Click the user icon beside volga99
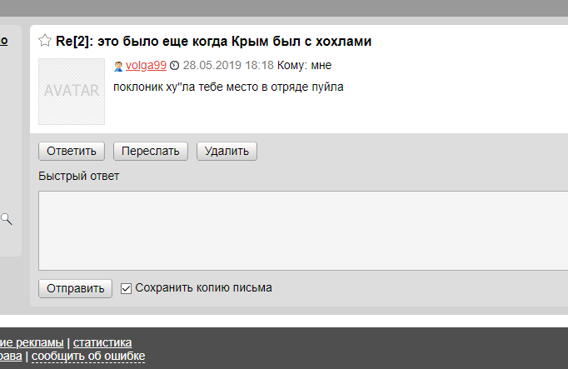The width and height of the screenshot is (568, 369). (x=118, y=67)
